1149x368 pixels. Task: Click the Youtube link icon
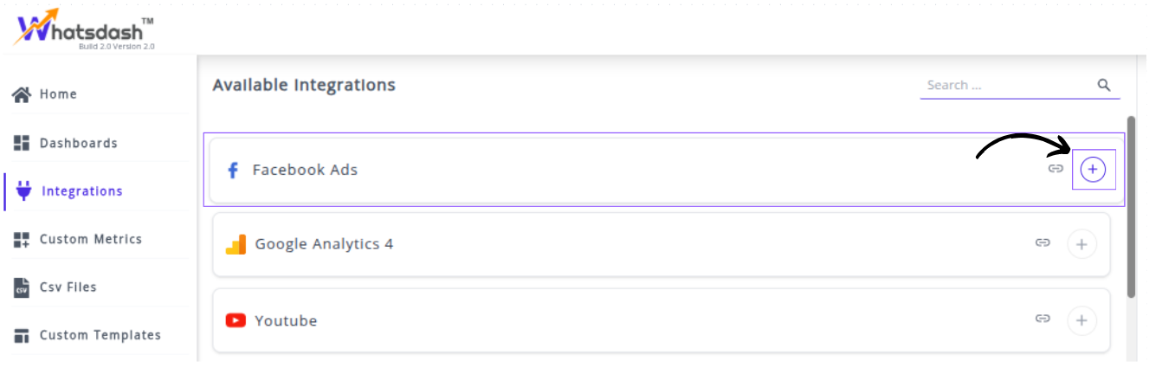1043,320
